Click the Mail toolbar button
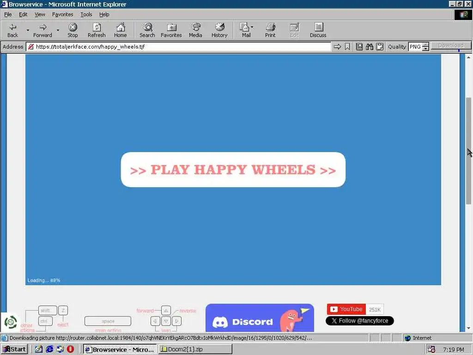Viewport: 473px width, 355px height. 246,30
